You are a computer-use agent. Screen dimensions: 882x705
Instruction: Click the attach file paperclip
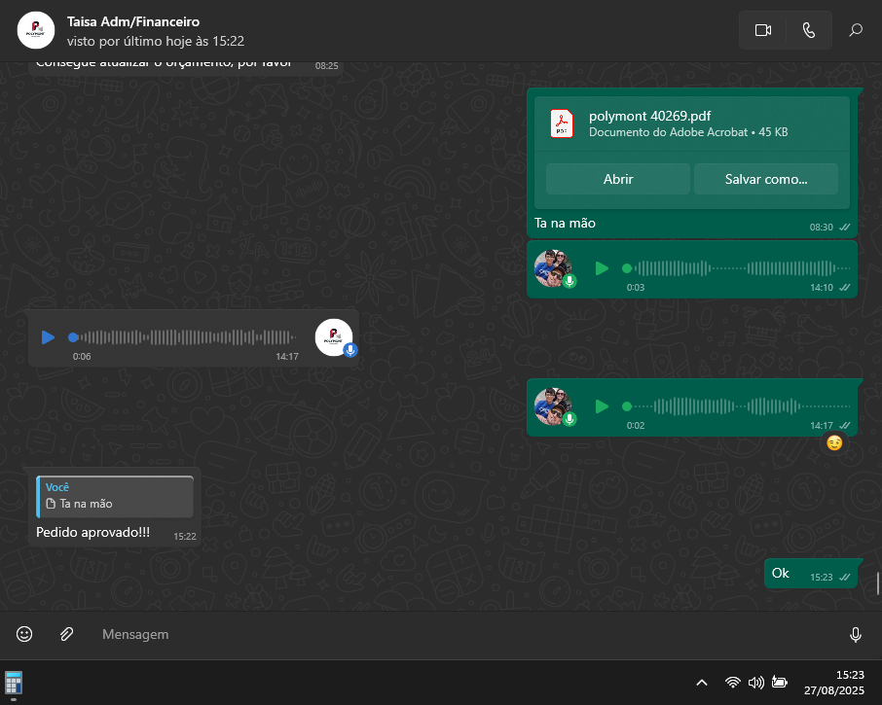point(66,634)
